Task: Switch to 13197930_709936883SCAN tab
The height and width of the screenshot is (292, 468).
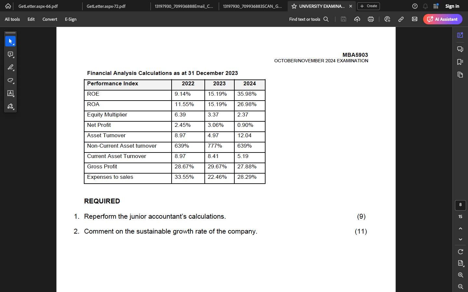Action: 253,6
